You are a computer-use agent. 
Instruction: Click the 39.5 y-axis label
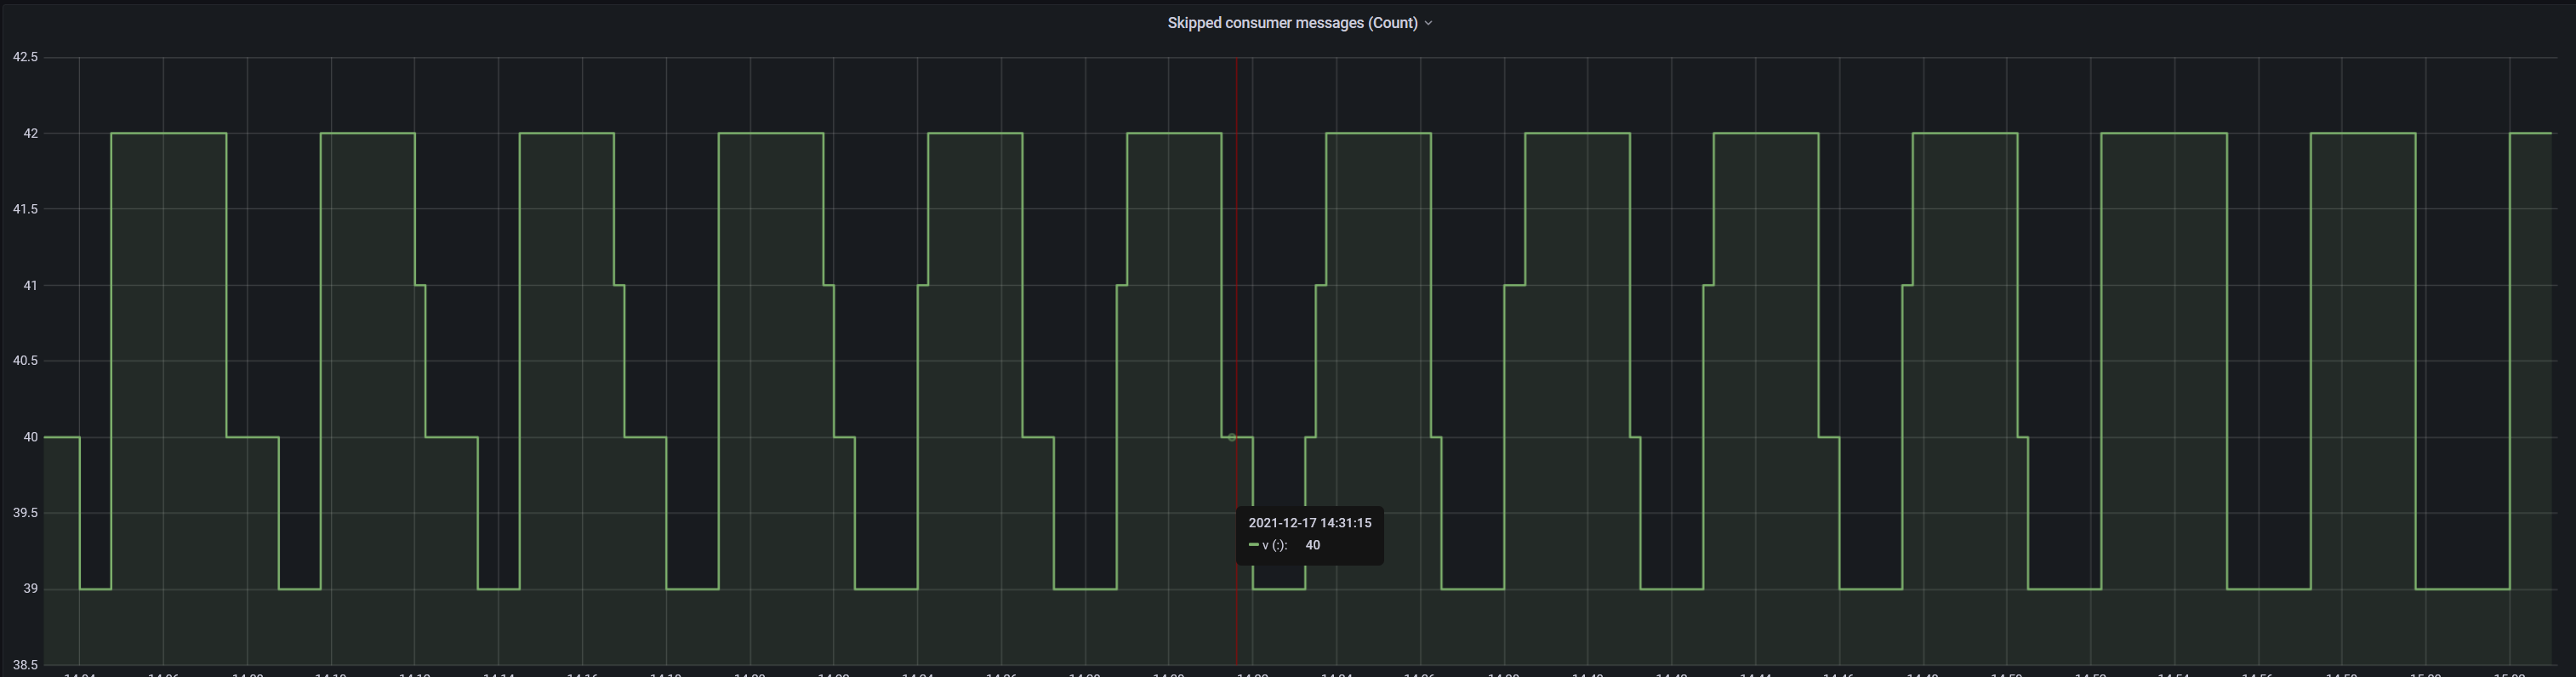25,512
